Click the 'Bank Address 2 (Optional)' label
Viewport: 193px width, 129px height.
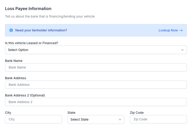(x=25, y=95)
